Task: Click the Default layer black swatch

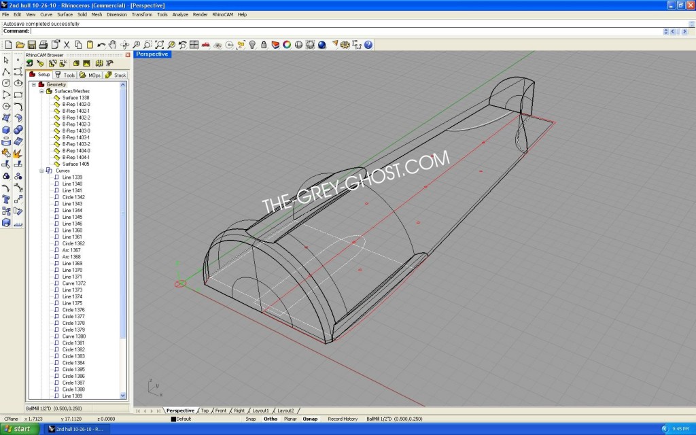Action: pyautogui.click(x=173, y=419)
